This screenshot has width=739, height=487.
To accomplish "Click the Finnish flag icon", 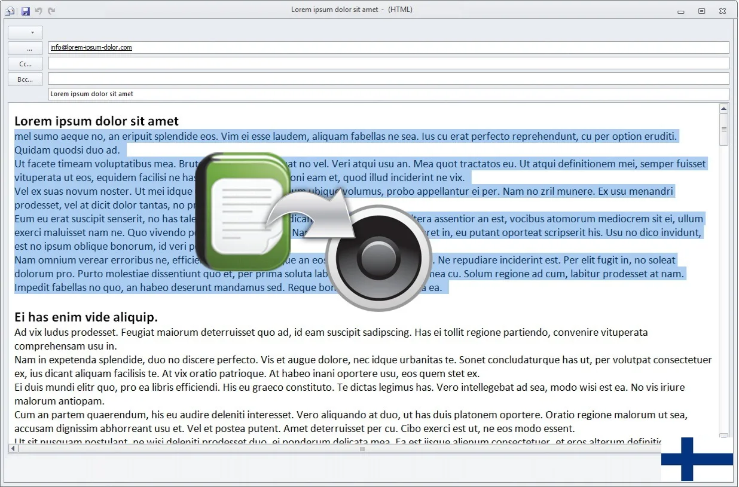I will [697, 459].
